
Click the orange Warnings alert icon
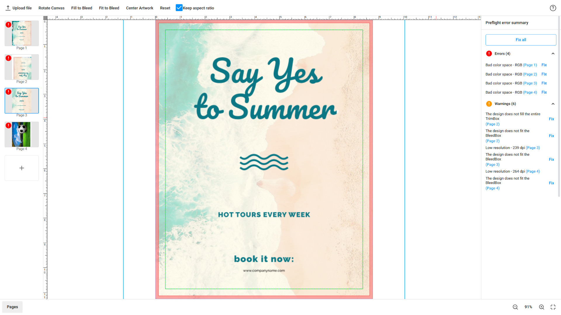coord(489,104)
